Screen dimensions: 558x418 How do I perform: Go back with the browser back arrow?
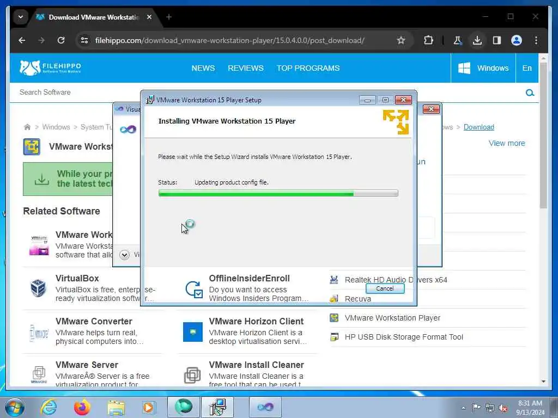pos(22,40)
